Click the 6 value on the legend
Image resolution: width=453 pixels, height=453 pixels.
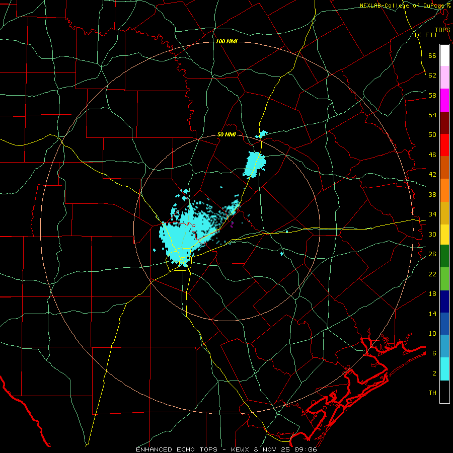tap(434, 353)
